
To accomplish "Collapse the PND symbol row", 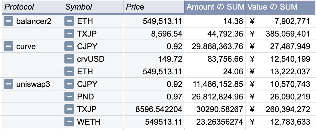I will pos(70,97).
